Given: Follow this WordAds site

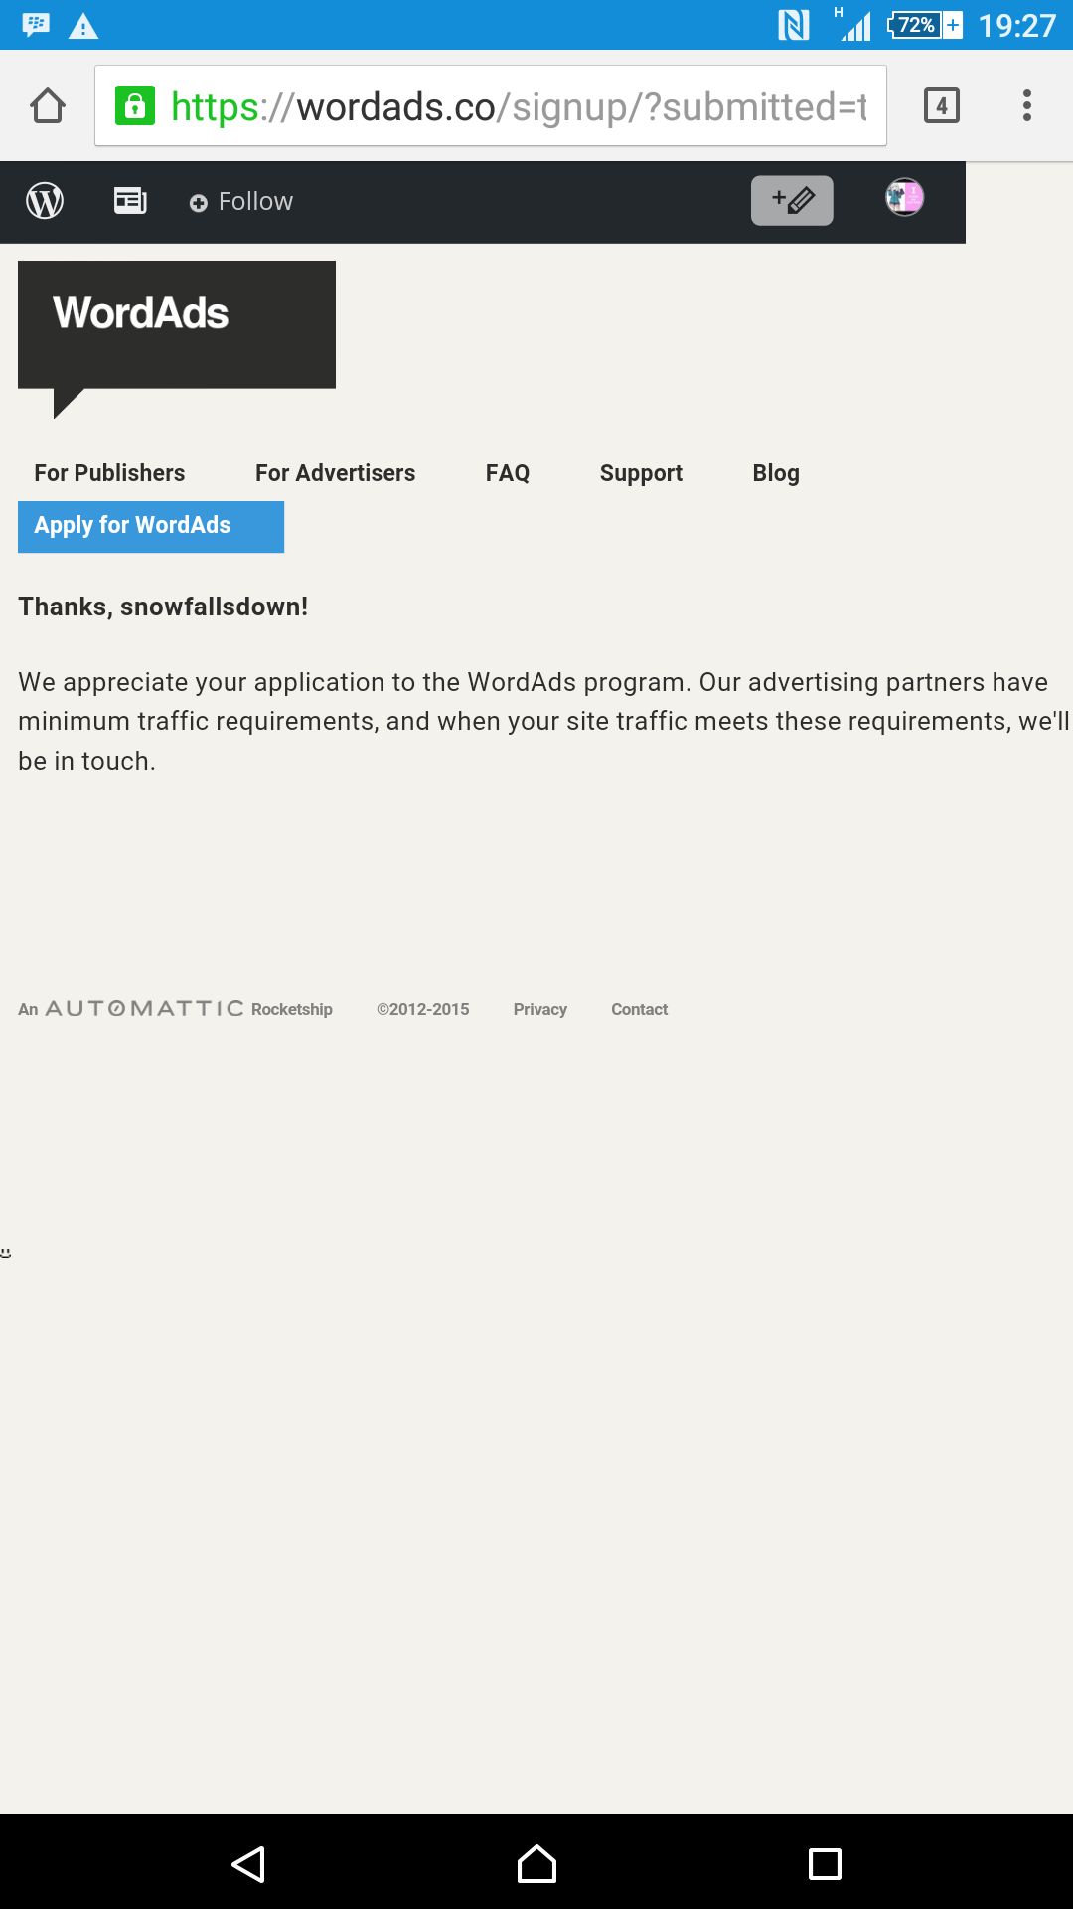Looking at the screenshot, I should click(241, 202).
